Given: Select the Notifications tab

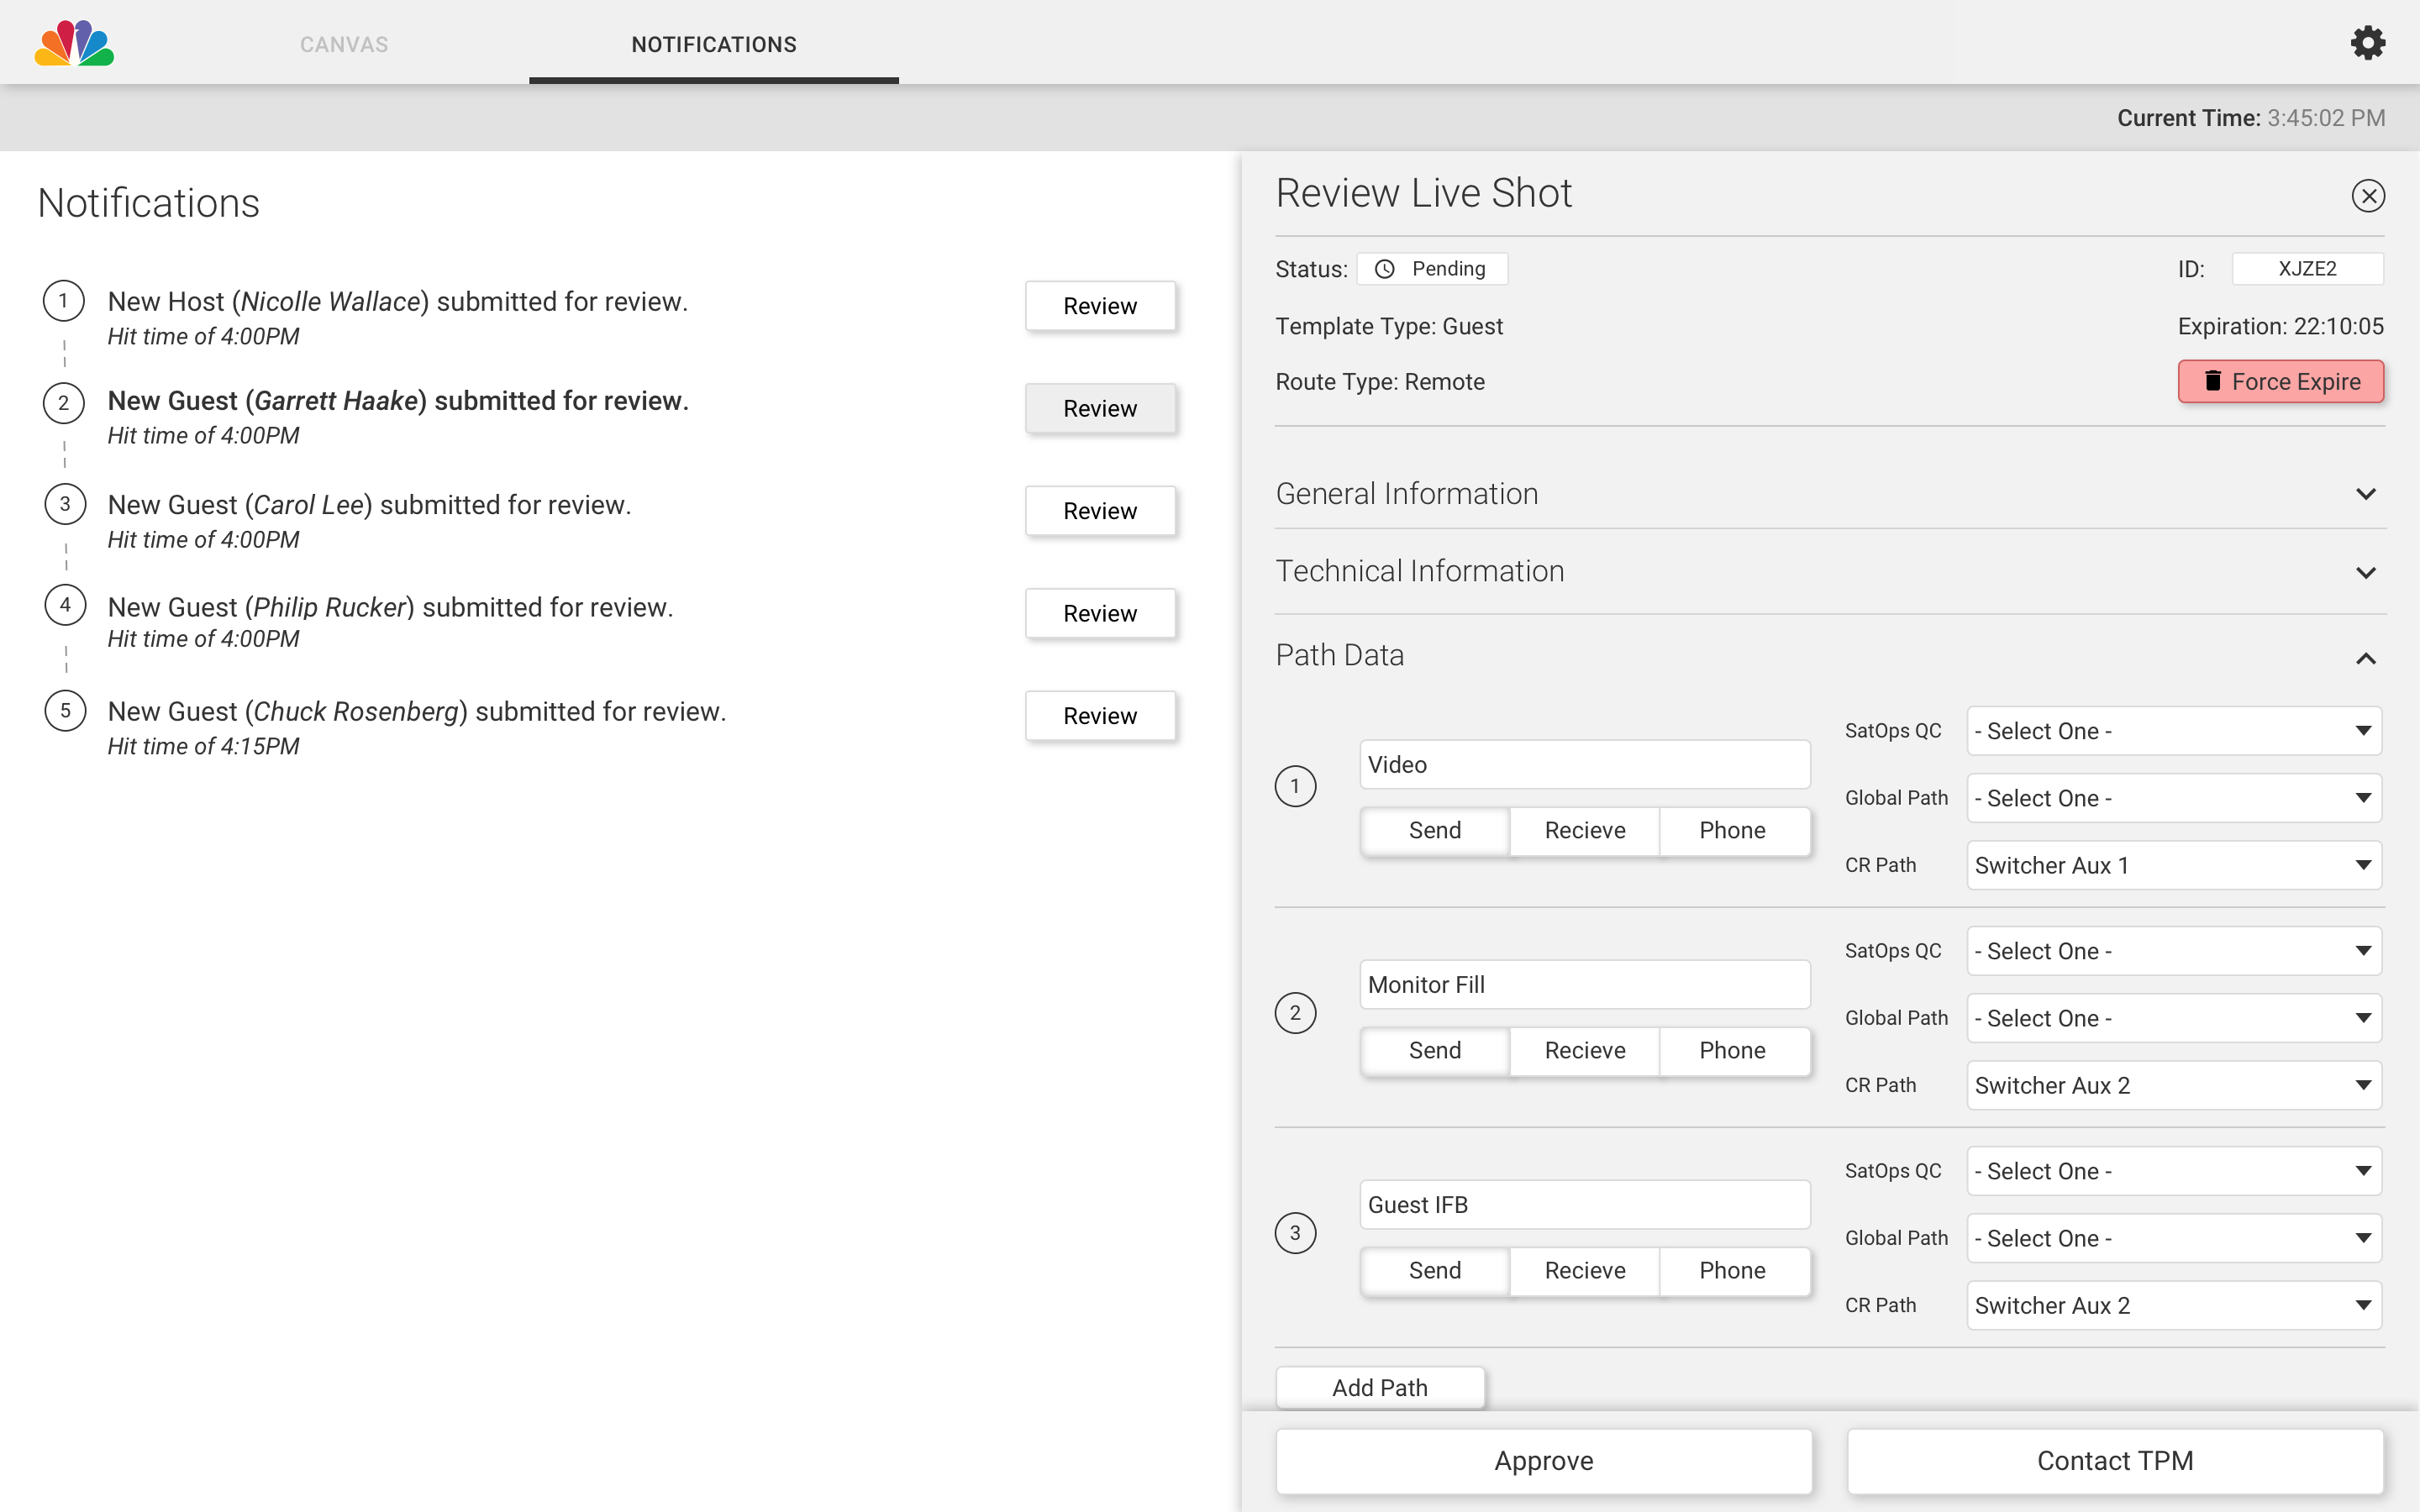Looking at the screenshot, I should [713, 44].
